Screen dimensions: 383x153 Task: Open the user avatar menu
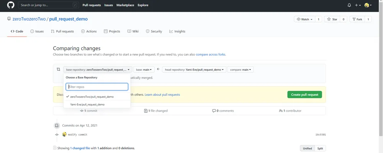(x=368, y=5)
